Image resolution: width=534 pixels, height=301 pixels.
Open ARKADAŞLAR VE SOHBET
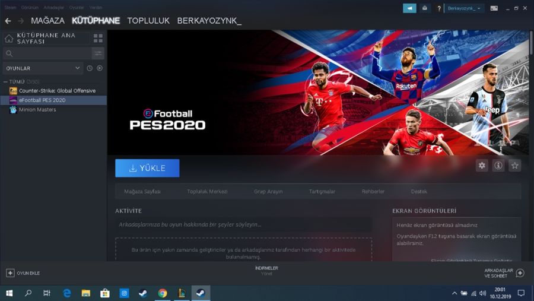pos(498,273)
